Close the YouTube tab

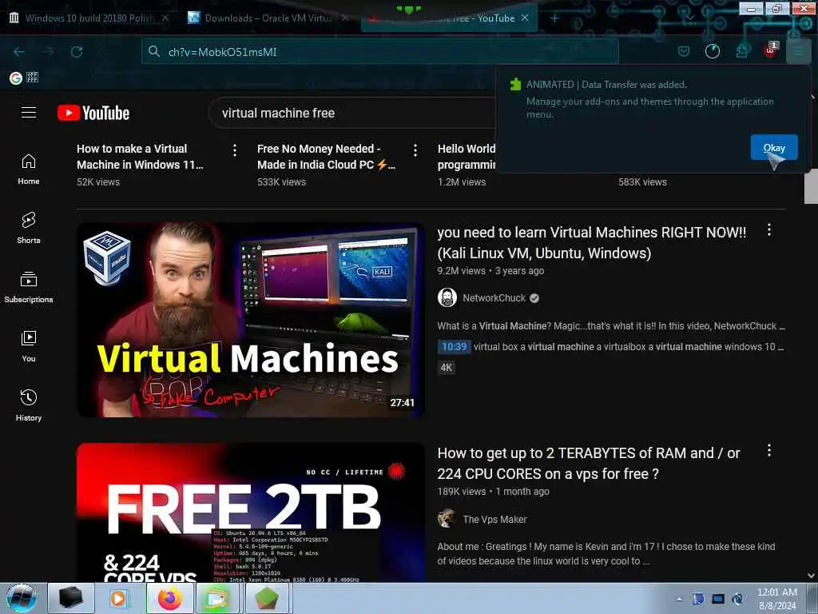click(525, 18)
